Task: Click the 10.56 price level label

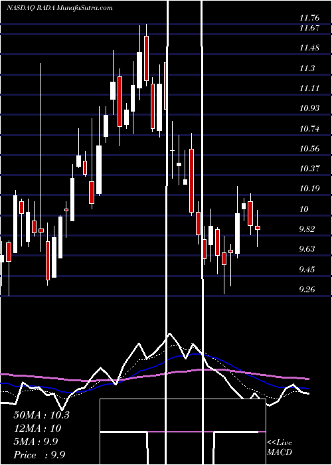Action: pyautogui.click(x=309, y=149)
